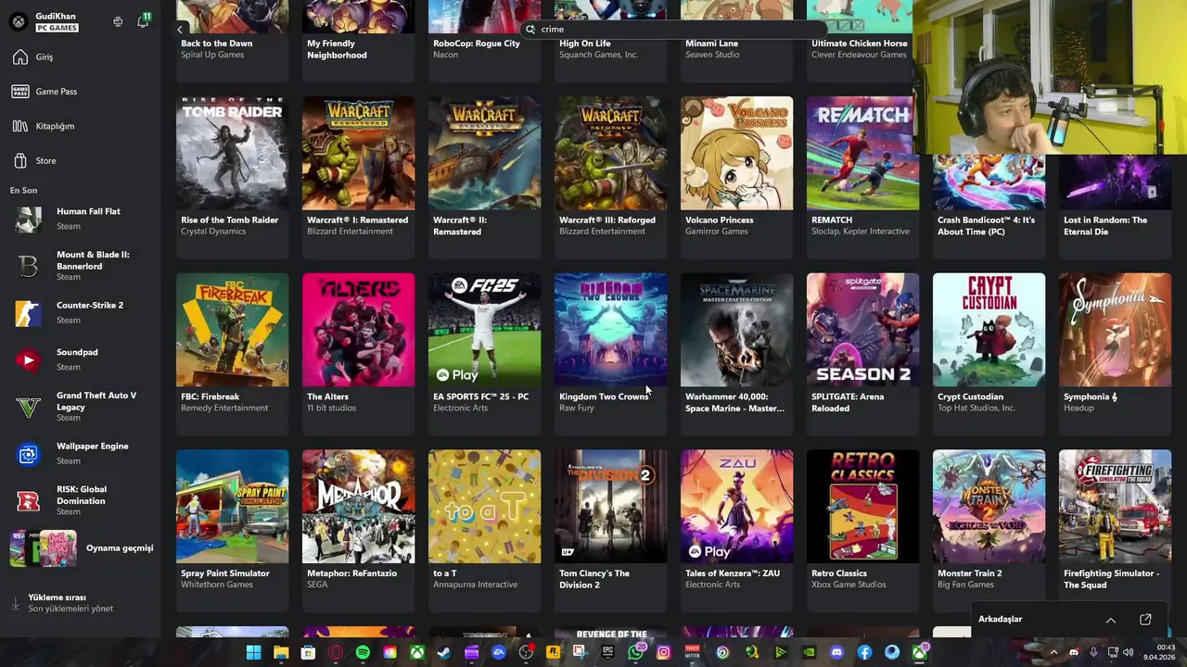The height and width of the screenshot is (667, 1187).
Task: Open File Explorer from taskbar
Action: [x=281, y=652]
